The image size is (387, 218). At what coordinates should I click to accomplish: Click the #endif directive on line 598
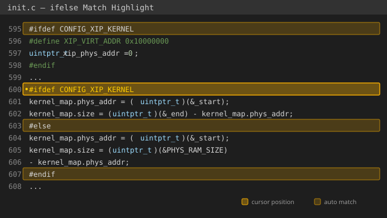[x=42, y=65]
